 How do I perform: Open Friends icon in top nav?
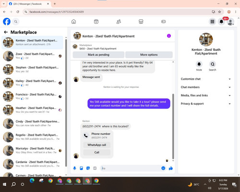tap(119, 22)
